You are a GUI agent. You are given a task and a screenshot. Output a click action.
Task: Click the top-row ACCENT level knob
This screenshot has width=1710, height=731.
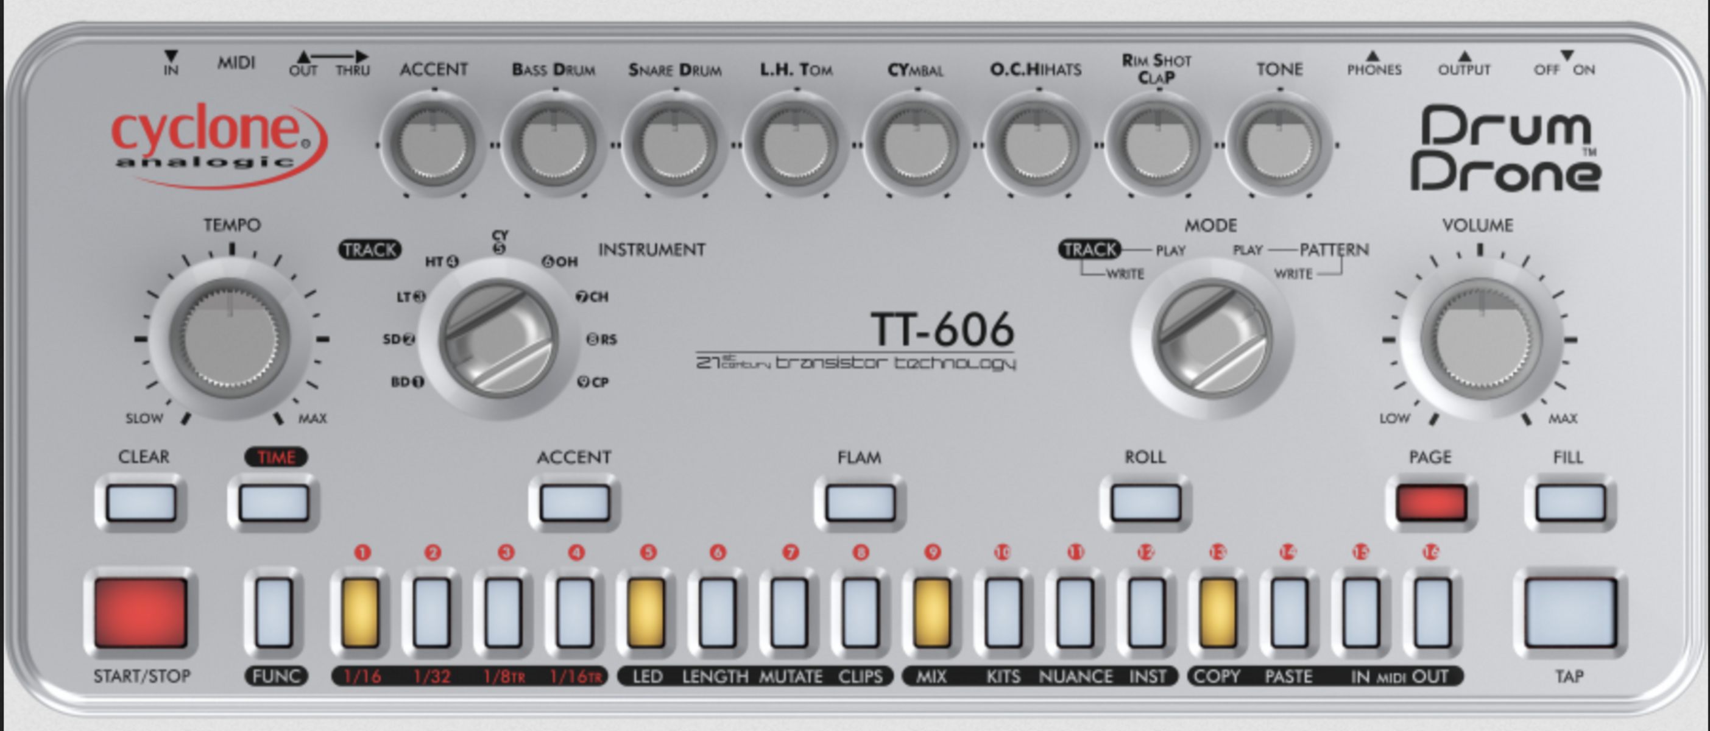(434, 144)
